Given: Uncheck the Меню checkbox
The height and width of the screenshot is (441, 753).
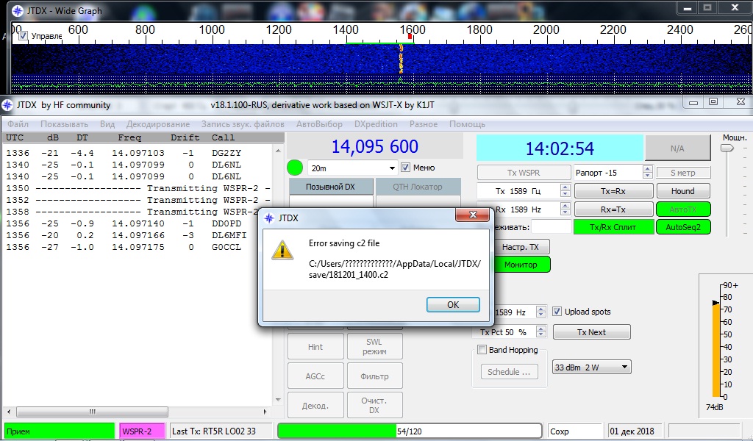Looking at the screenshot, I should click(406, 168).
